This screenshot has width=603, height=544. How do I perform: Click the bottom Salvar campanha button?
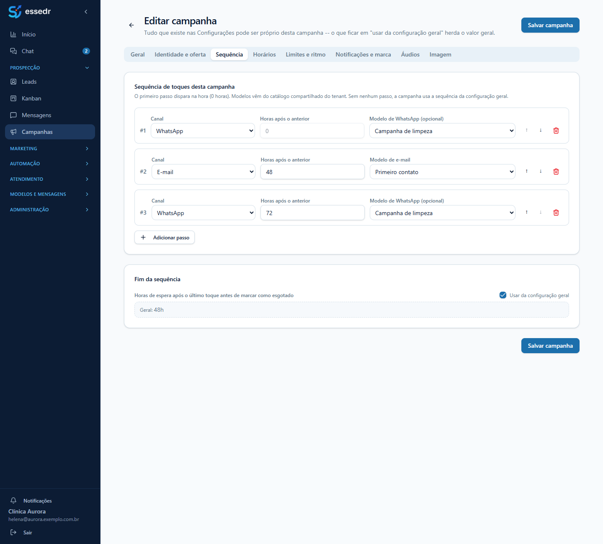[x=550, y=346]
